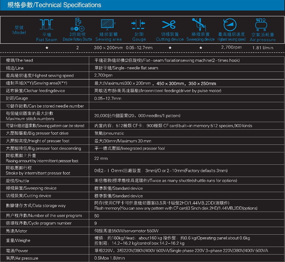Click the Technical Specifications header title
Screen dimensions: 285x262
[x=54, y=5]
